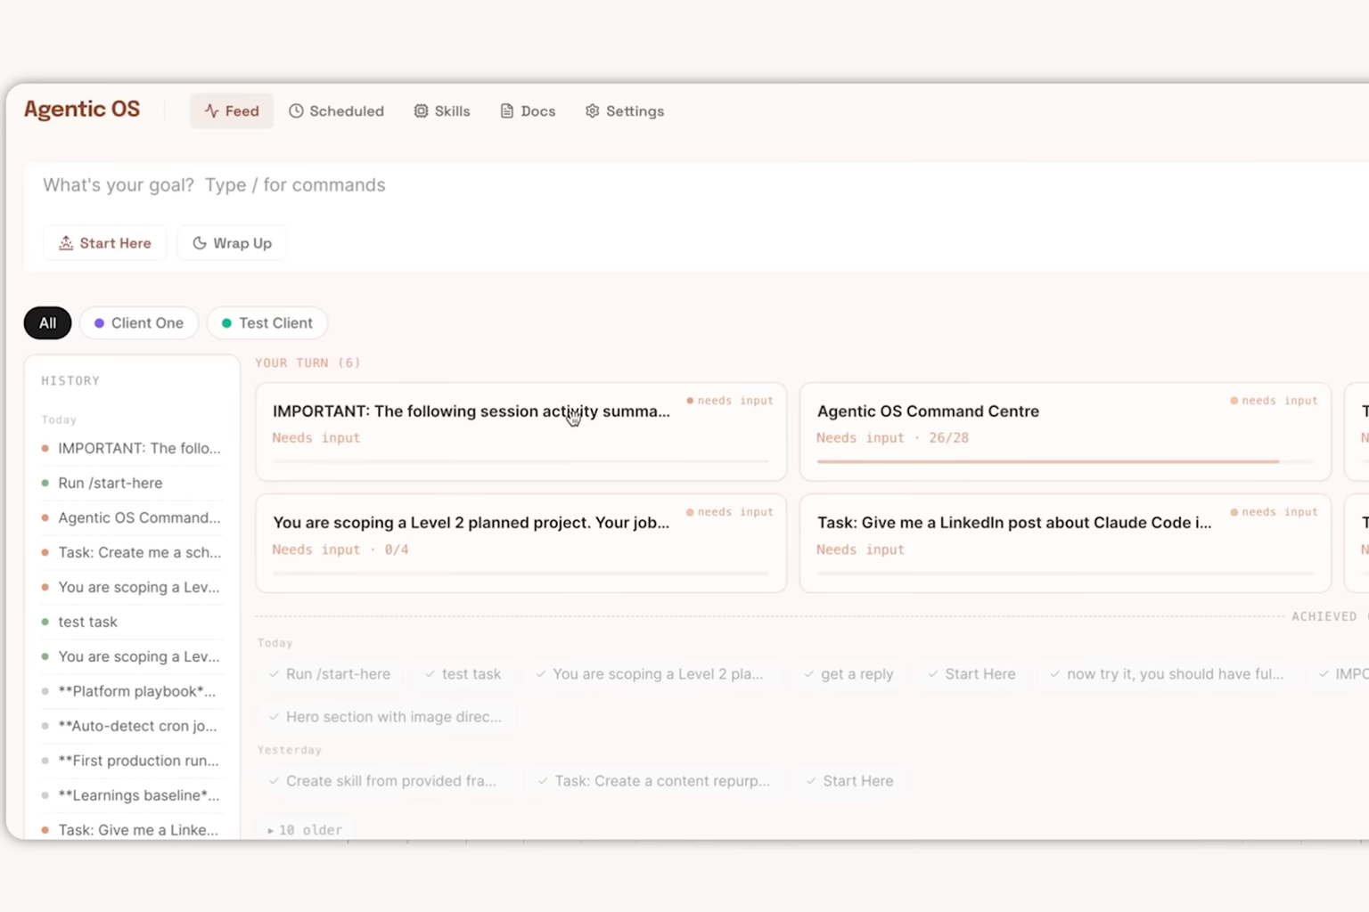Open the "Hero section with image direc..." chip
1369x912 pixels.
click(385, 717)
